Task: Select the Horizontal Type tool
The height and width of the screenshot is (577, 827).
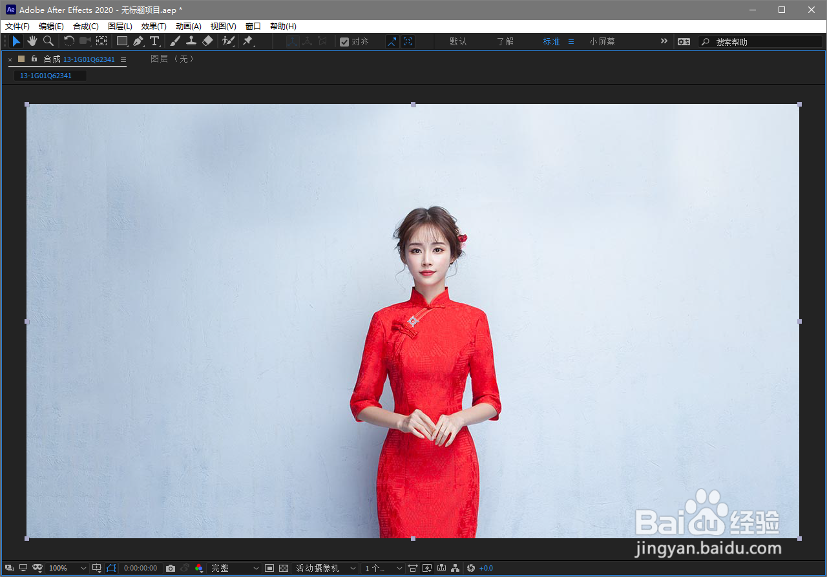Action: click(x=155, y=41)
